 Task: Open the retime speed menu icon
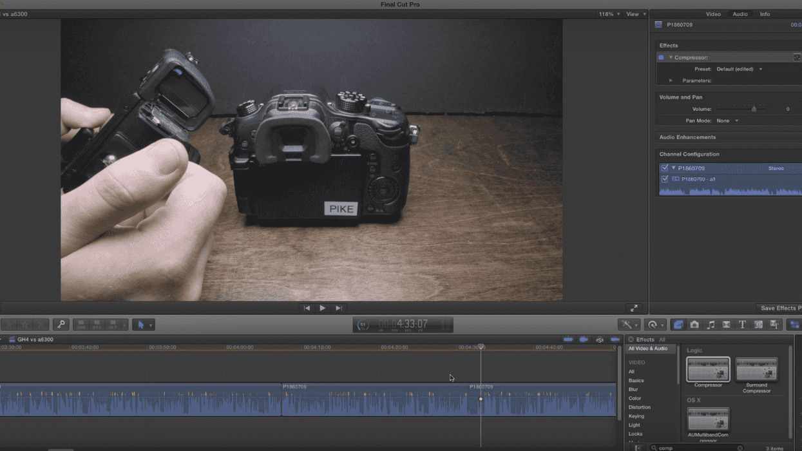(654, 325)
